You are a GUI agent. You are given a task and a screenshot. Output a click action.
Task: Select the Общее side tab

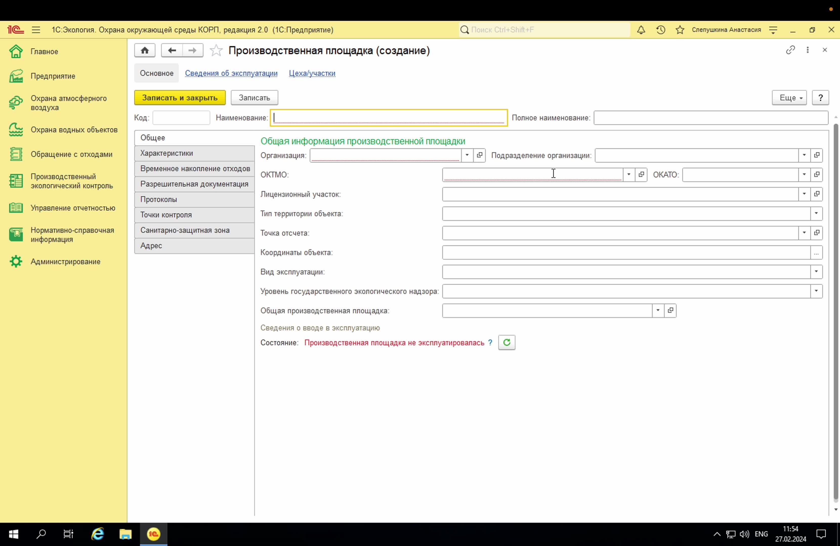coord(194,138)
